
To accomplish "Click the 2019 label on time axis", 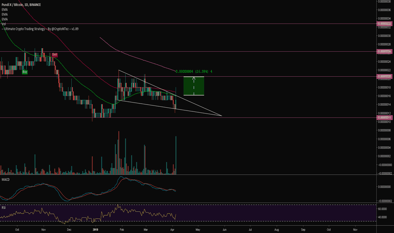I will click(x=95, y=230).
